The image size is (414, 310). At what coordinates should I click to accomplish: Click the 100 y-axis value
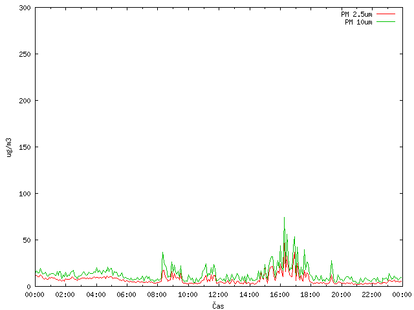[x=25, y=194]
